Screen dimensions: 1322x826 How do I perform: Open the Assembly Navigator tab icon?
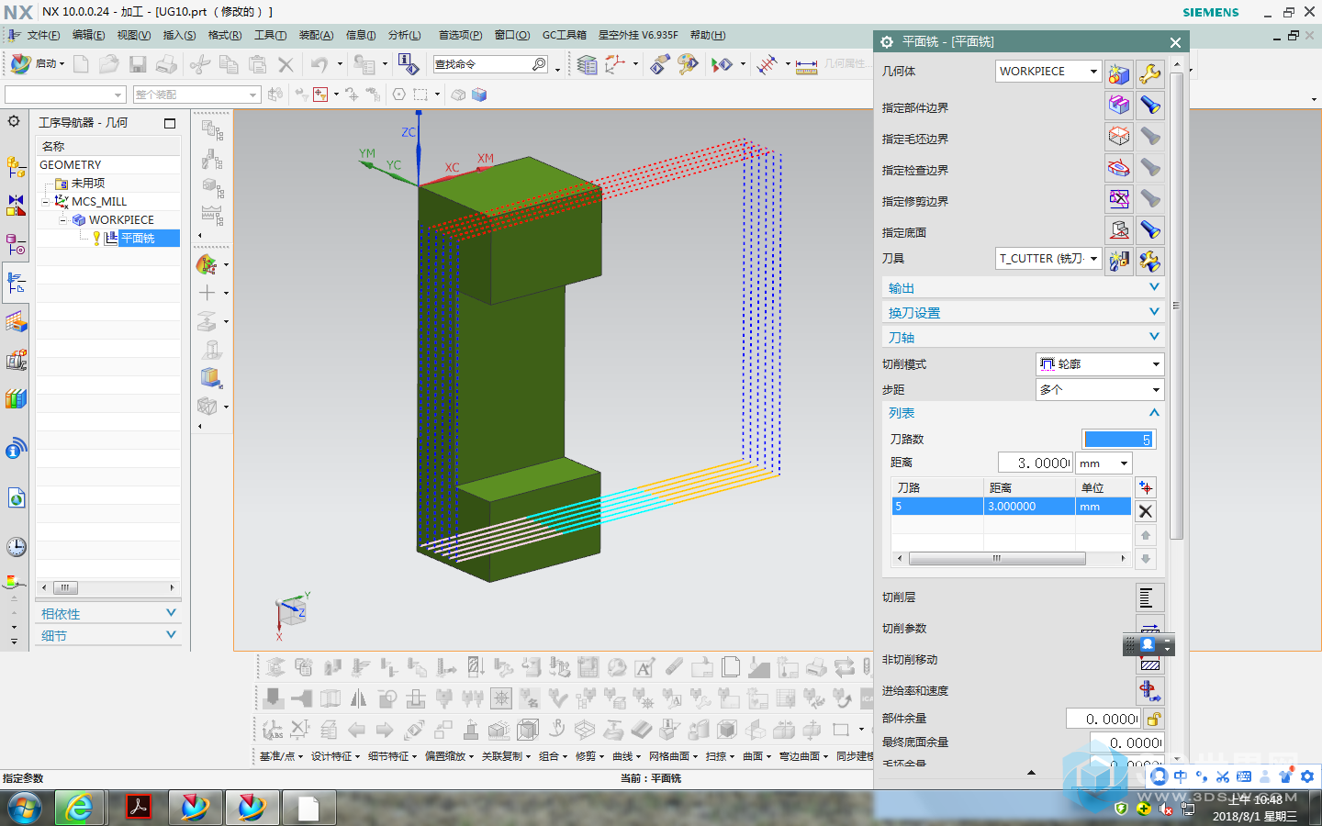(x=16, y=167)
